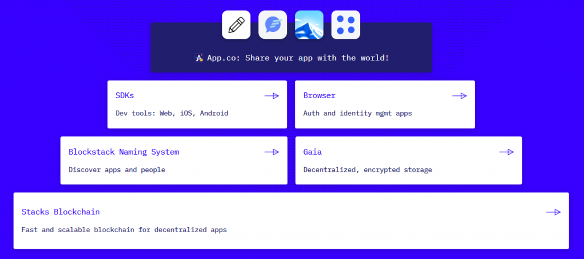Open the Browser title link
The width and height of the screenshot is (584, 259).
point(319,96)
